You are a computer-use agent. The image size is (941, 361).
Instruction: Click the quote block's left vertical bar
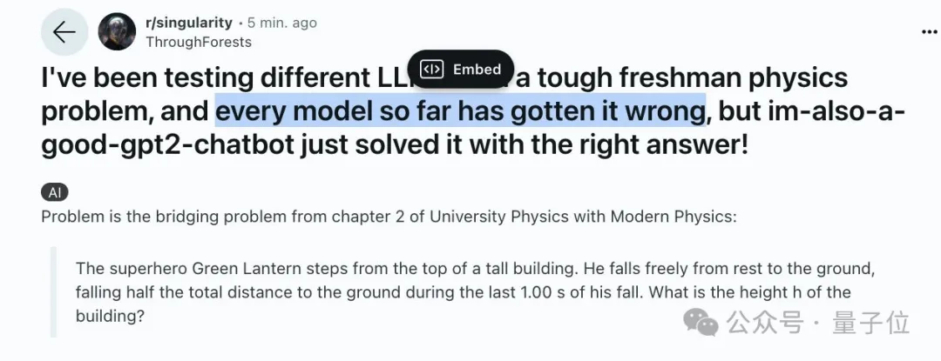[53, 292]
